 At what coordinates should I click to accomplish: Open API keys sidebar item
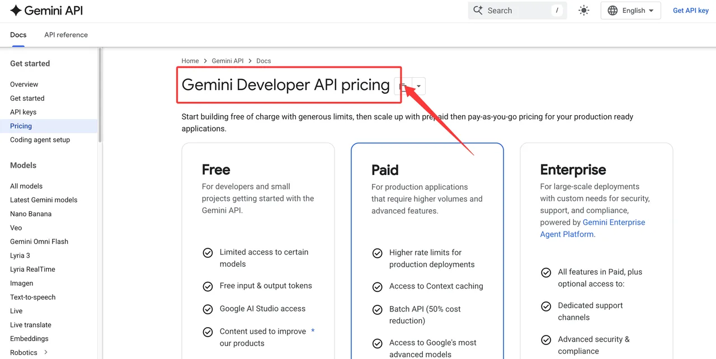pos(23,112)
